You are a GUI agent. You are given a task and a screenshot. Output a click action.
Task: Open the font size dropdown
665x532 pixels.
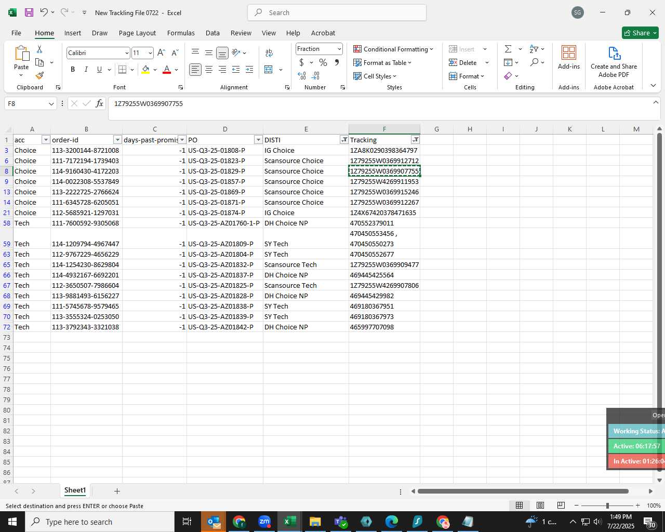150,53
